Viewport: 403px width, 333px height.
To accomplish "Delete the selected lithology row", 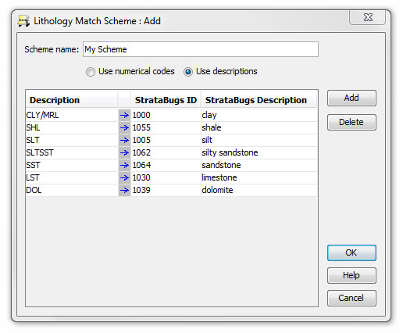I will point(351,122).
